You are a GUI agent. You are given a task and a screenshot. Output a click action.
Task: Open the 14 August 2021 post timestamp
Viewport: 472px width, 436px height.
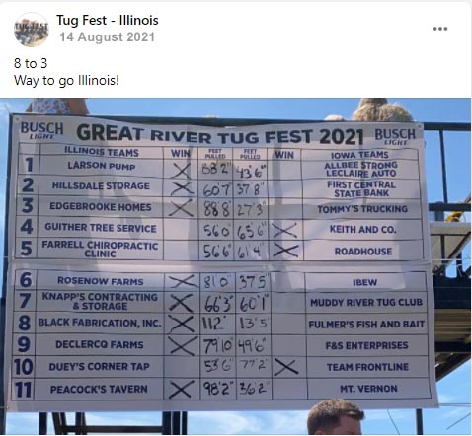tap(107, 37)
